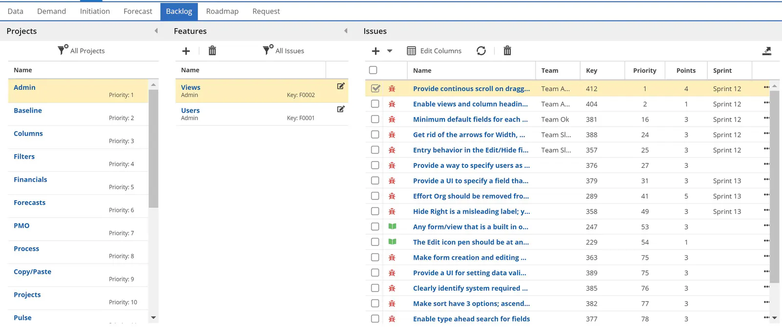Open more options for issue 376 row
The height and width of the screenshot is (327, 782).
766,164
